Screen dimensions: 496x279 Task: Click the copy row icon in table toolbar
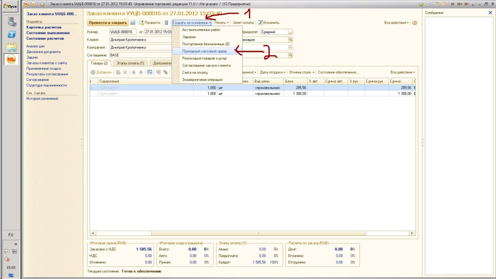click(x=118, y=73)
